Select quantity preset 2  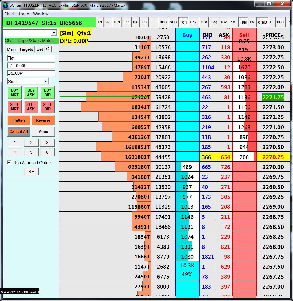[x=31, y=143]
